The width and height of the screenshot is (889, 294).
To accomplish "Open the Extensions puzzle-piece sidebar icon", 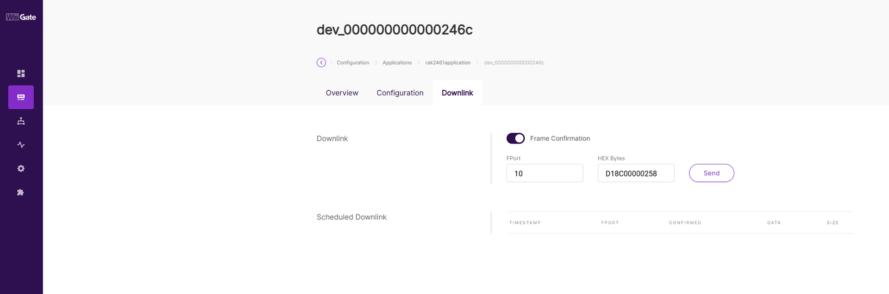I will click(x=21, y=192).
